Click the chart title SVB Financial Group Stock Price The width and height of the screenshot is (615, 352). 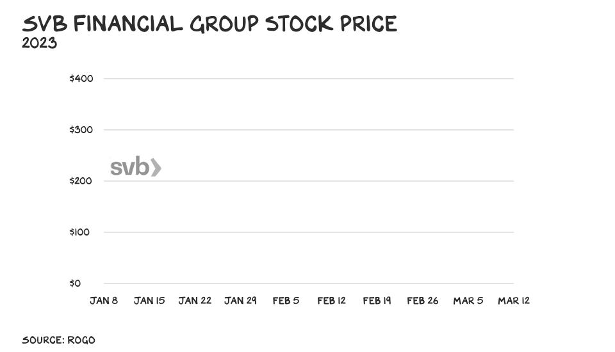click(x=209, y=24)
